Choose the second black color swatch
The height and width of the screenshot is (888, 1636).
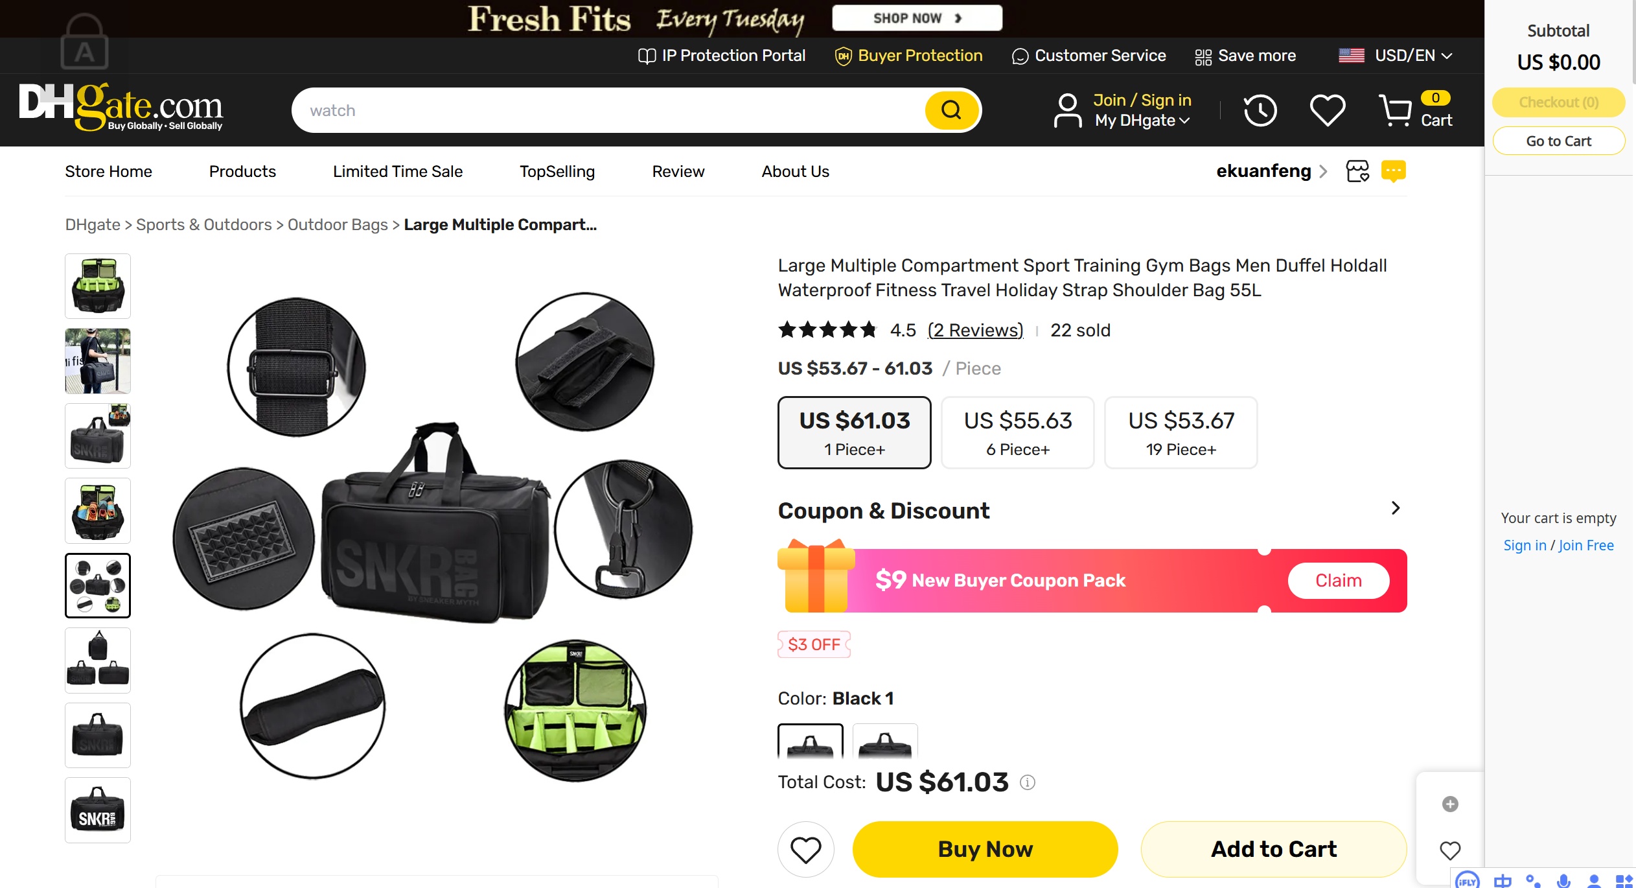click(884, 742)
